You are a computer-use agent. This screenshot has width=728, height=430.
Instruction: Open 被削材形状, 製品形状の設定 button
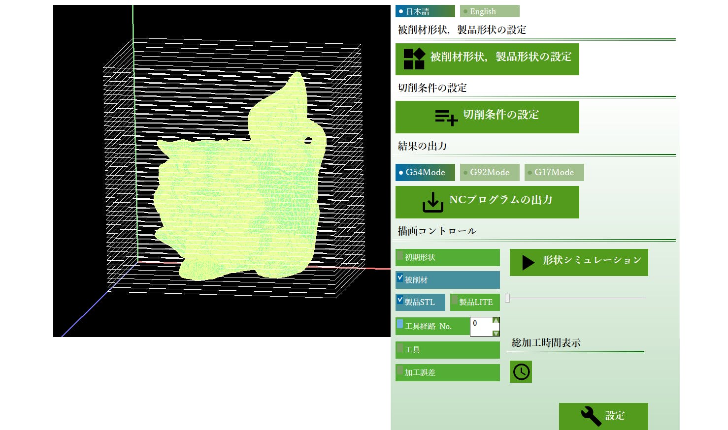tap(487, 59)
